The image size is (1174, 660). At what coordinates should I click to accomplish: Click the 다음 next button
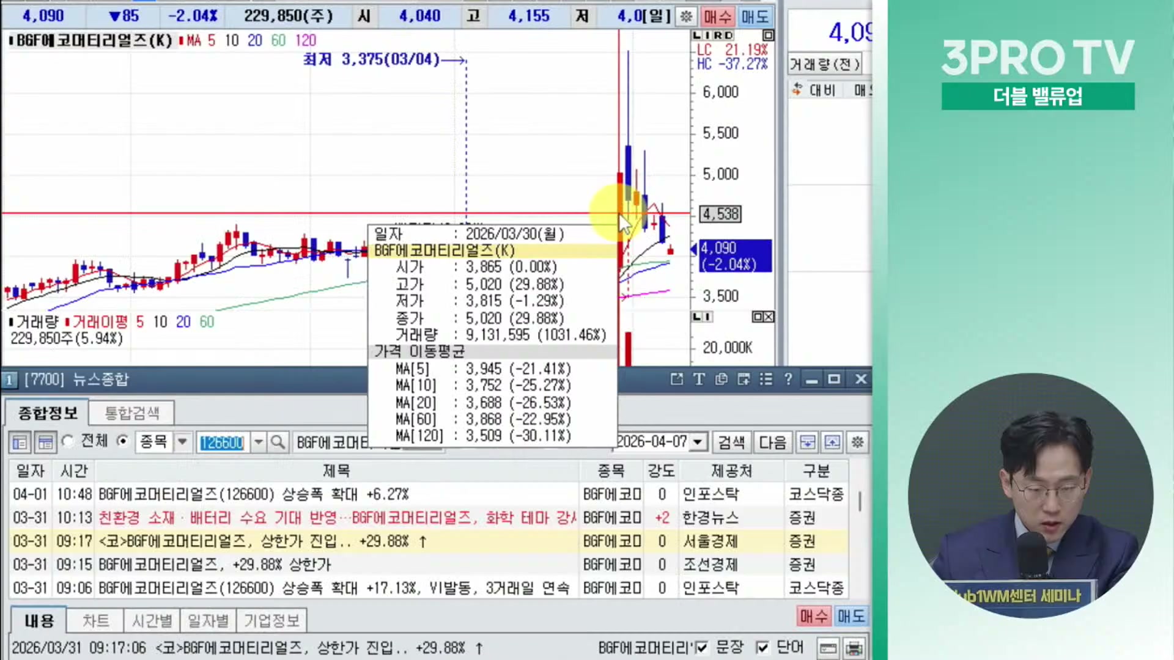coord(772,442)
